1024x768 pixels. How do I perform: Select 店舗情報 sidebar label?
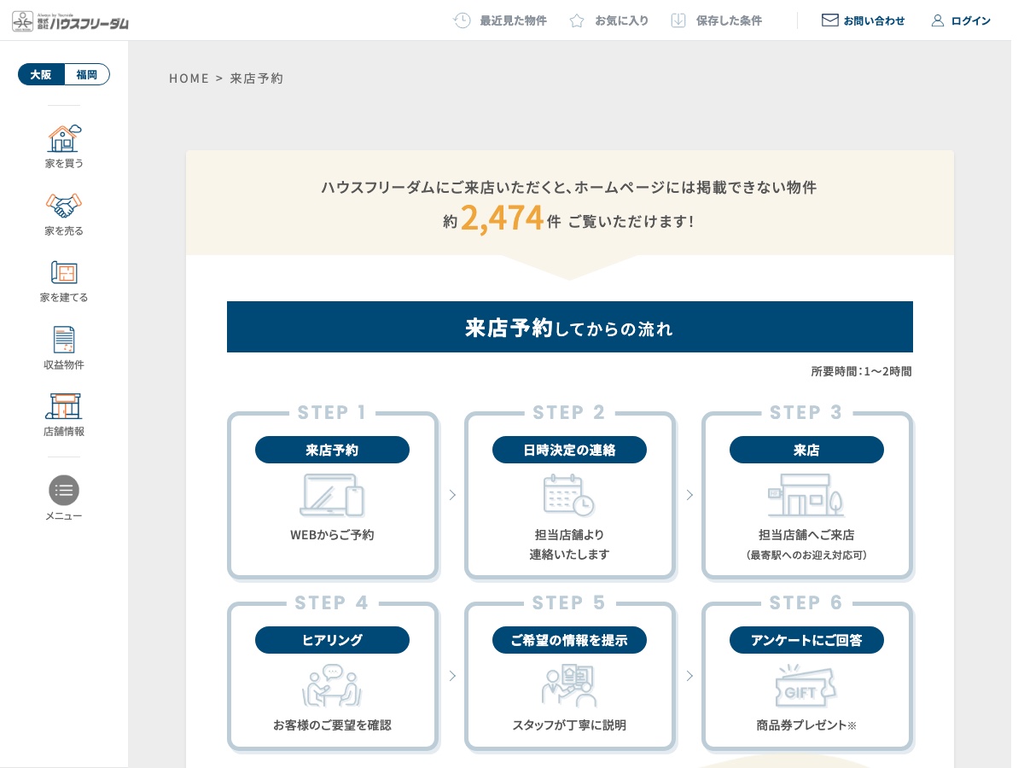(64, 432)
